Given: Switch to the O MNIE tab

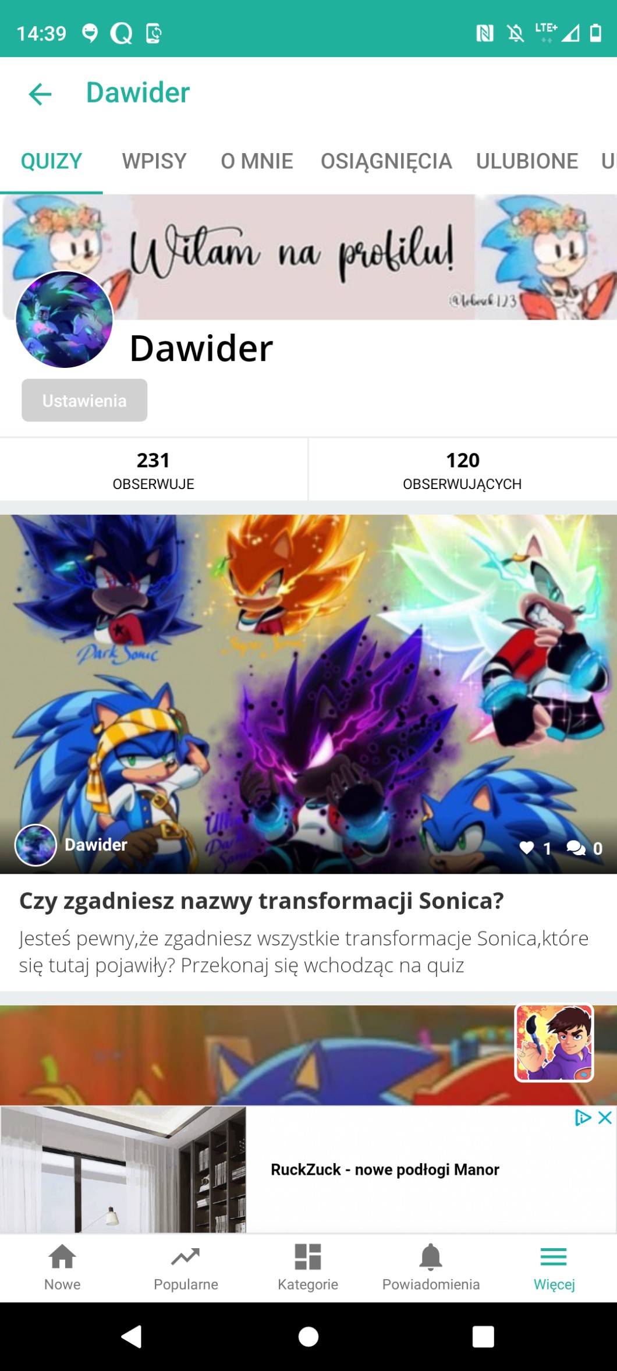Looking at the screenshot, I should (x=257, y=161).
